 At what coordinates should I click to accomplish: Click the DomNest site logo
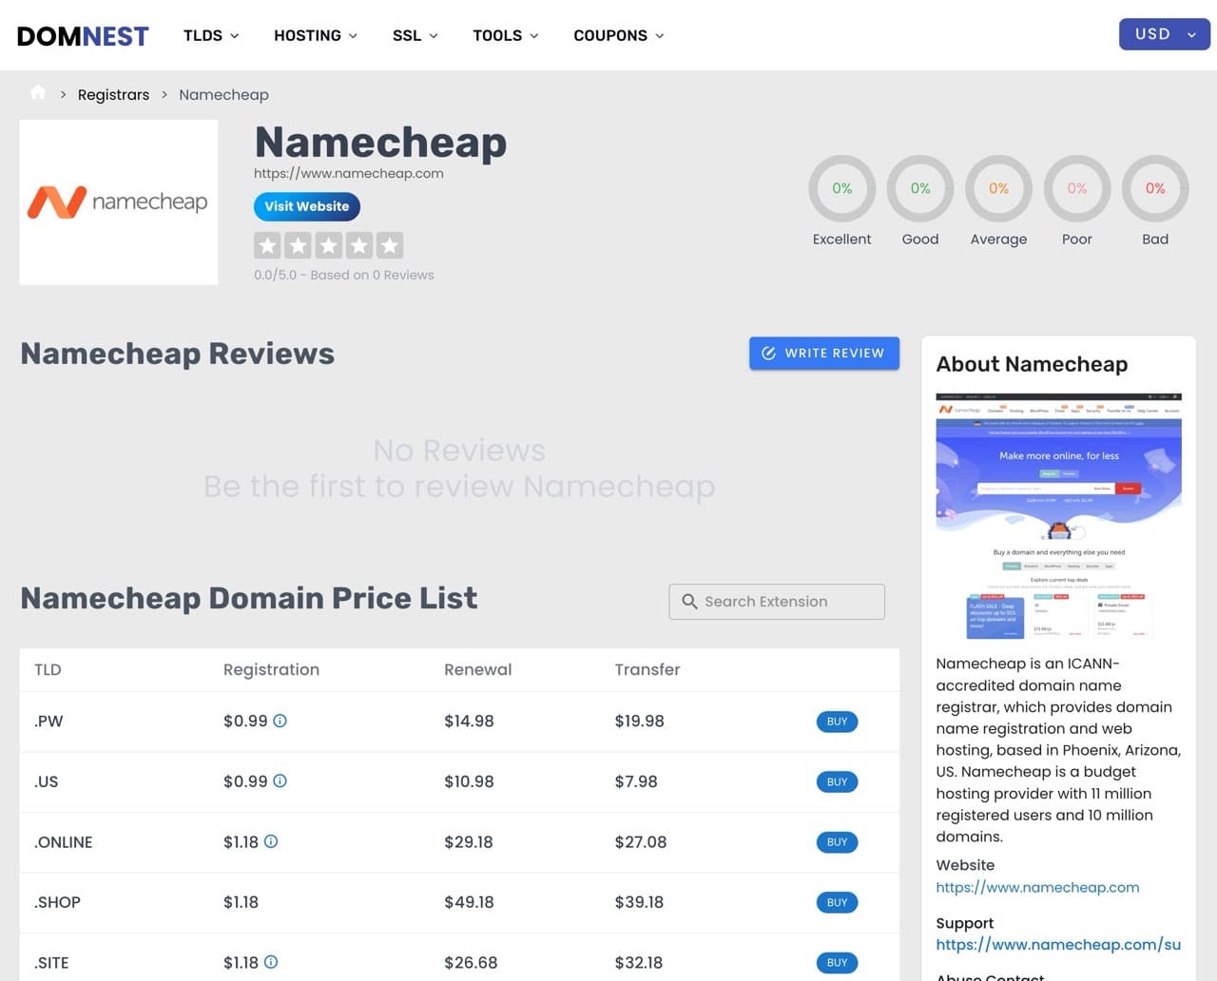83,36
